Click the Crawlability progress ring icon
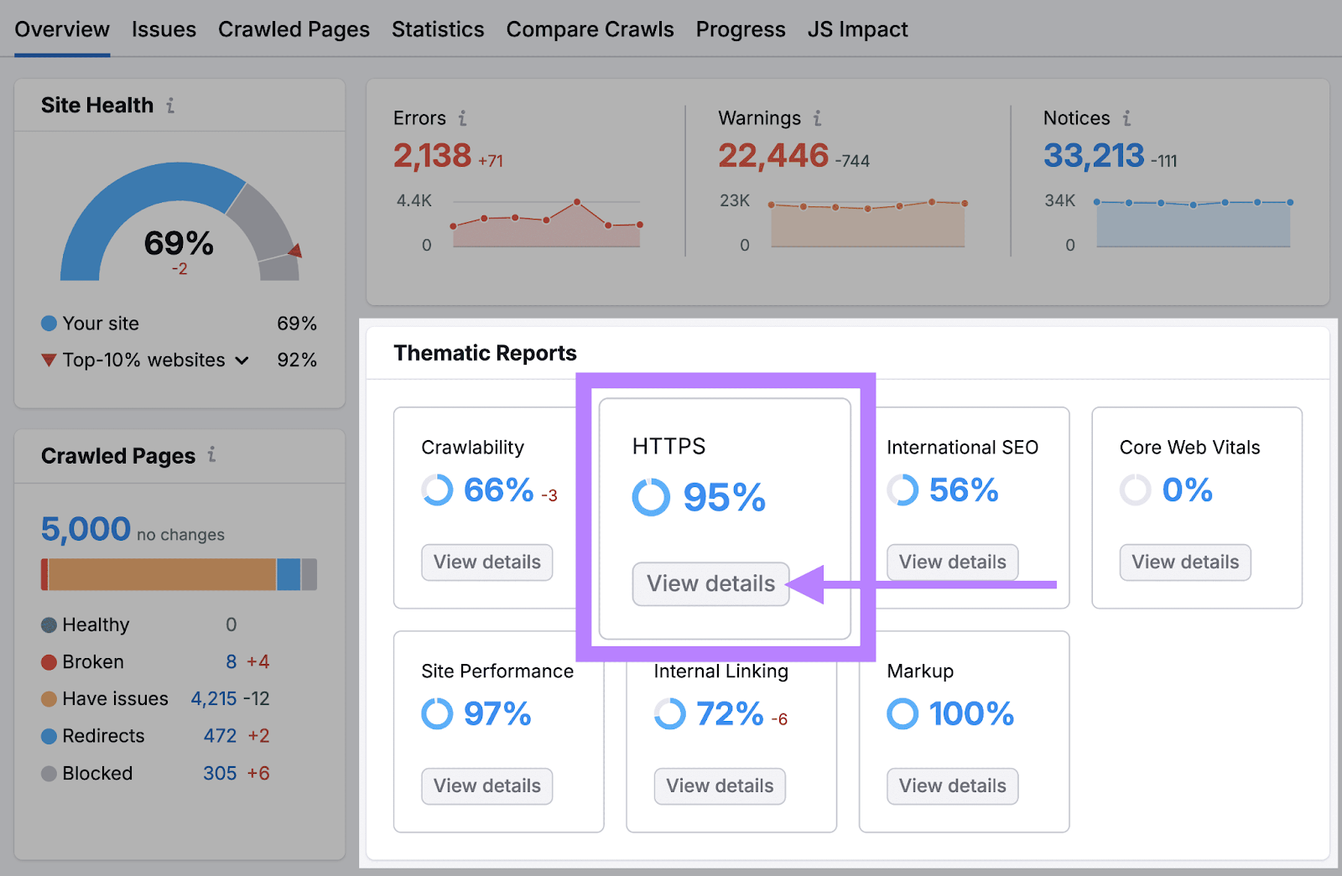Screen dimensions: 1342x876 click(x=437, y=490)
